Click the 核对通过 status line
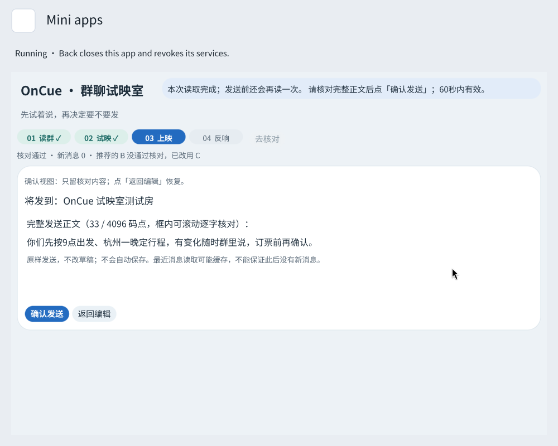 109,156
